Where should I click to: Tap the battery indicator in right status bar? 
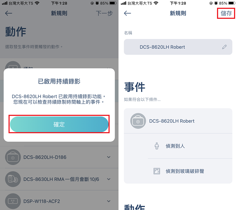coord(232,3)
